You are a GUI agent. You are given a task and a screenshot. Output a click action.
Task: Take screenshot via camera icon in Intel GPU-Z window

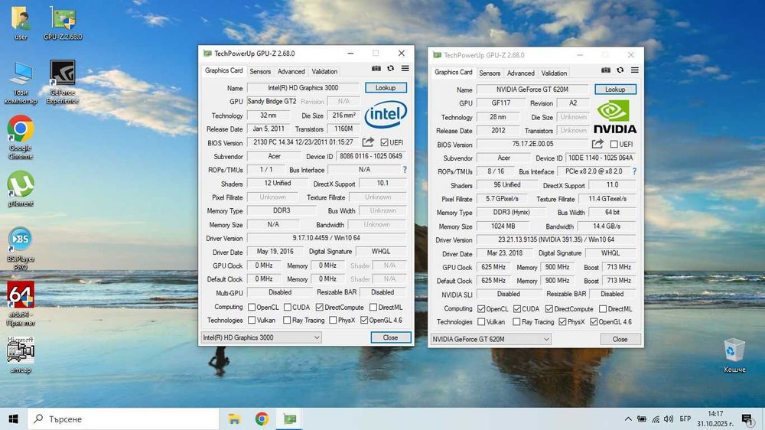[376, 68]
